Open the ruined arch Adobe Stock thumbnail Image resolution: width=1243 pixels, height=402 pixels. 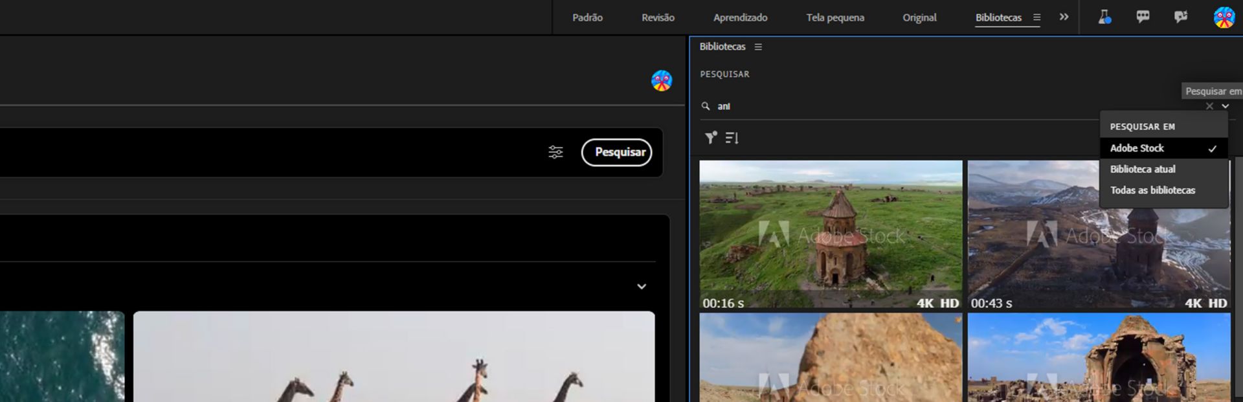pyautogui.click(x=1099, y=357)
